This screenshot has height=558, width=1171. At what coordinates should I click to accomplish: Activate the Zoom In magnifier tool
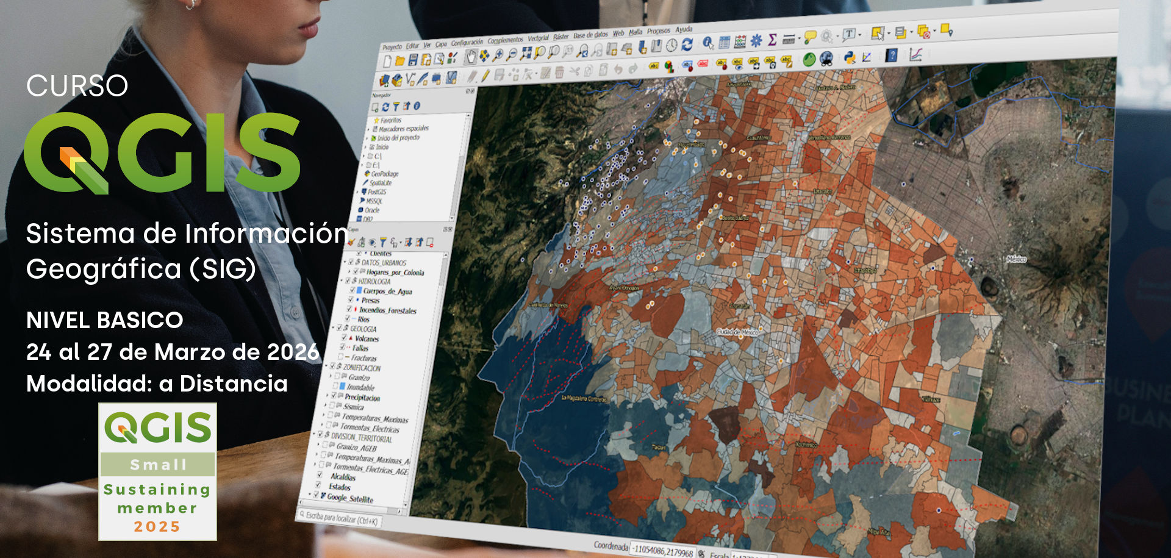pos(498,55)
